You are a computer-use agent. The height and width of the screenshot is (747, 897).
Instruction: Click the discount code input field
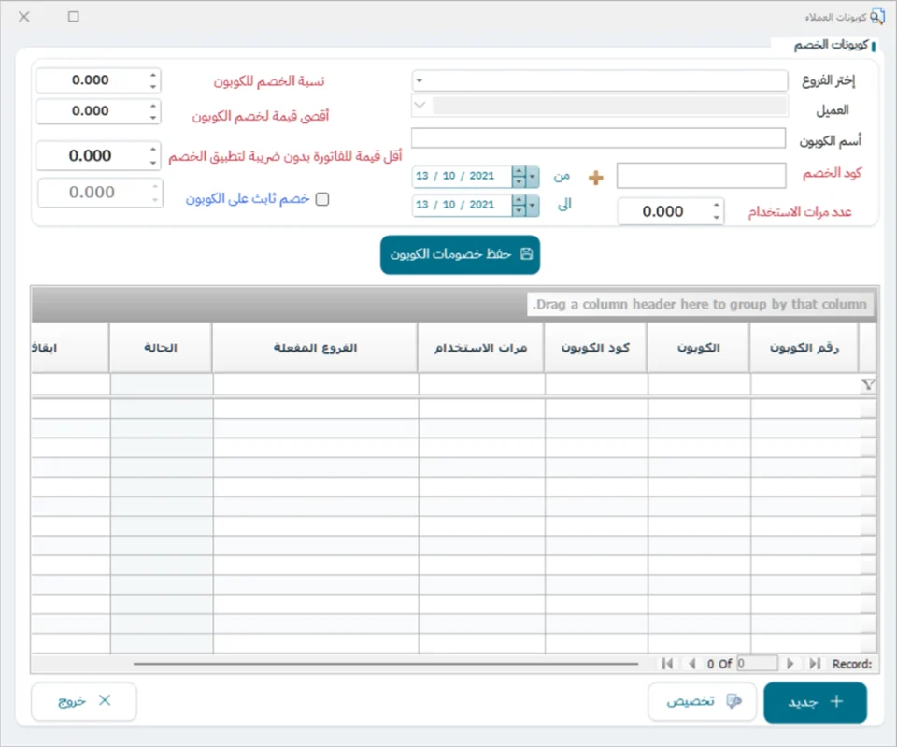point(702,175)
